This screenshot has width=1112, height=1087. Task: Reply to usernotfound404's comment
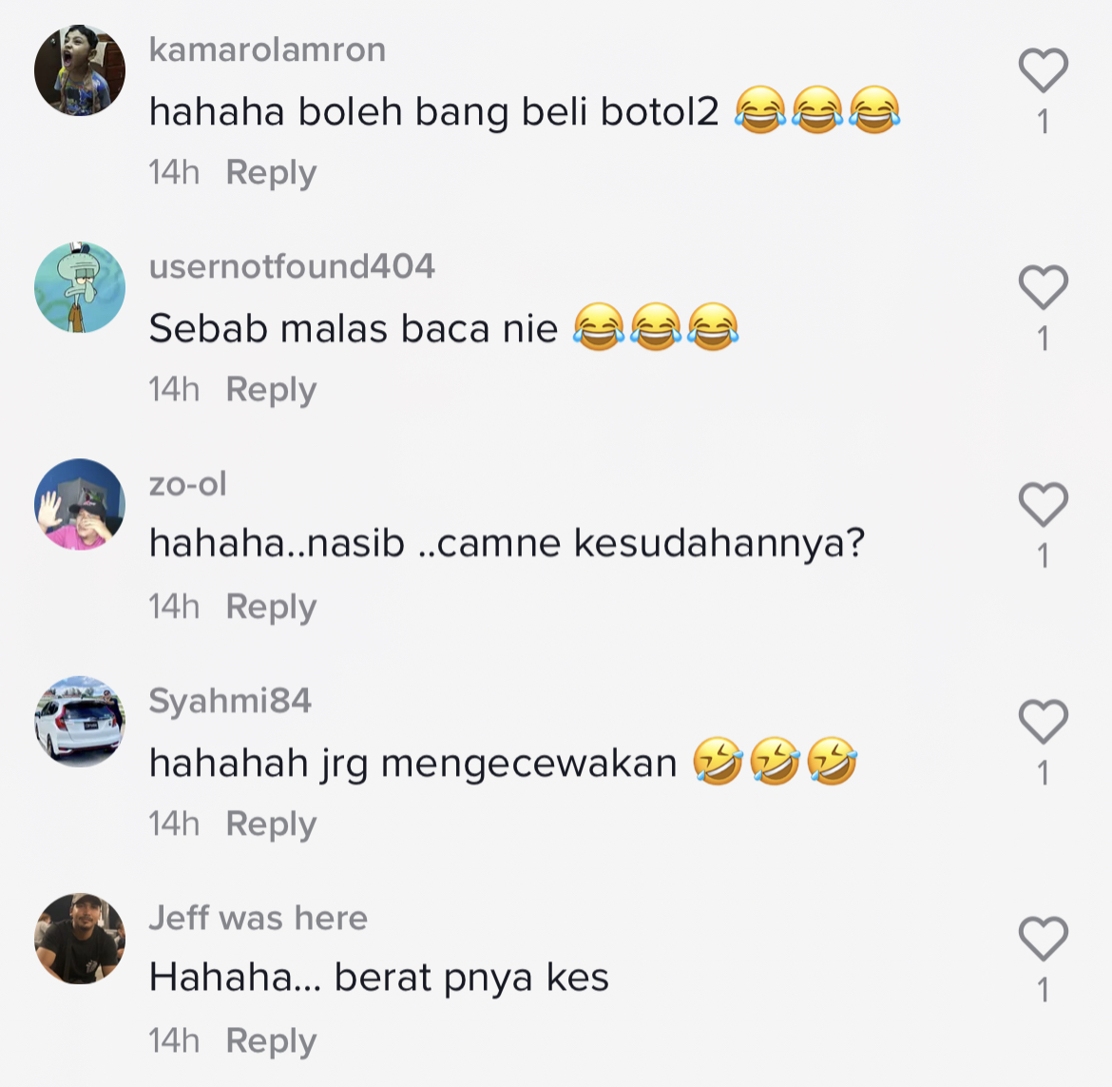(x=271, y=390)
